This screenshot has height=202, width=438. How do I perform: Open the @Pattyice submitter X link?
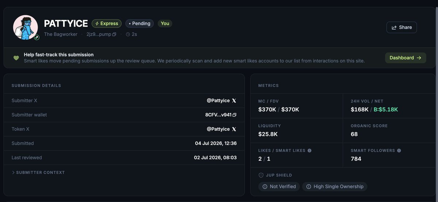pos(218,101)
